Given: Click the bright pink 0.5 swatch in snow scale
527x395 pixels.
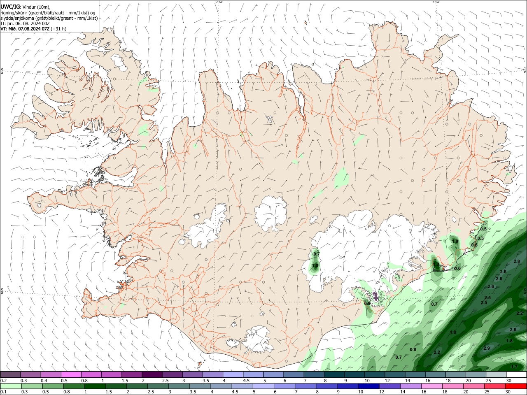Looking at the screenshot, I should 71,374.
